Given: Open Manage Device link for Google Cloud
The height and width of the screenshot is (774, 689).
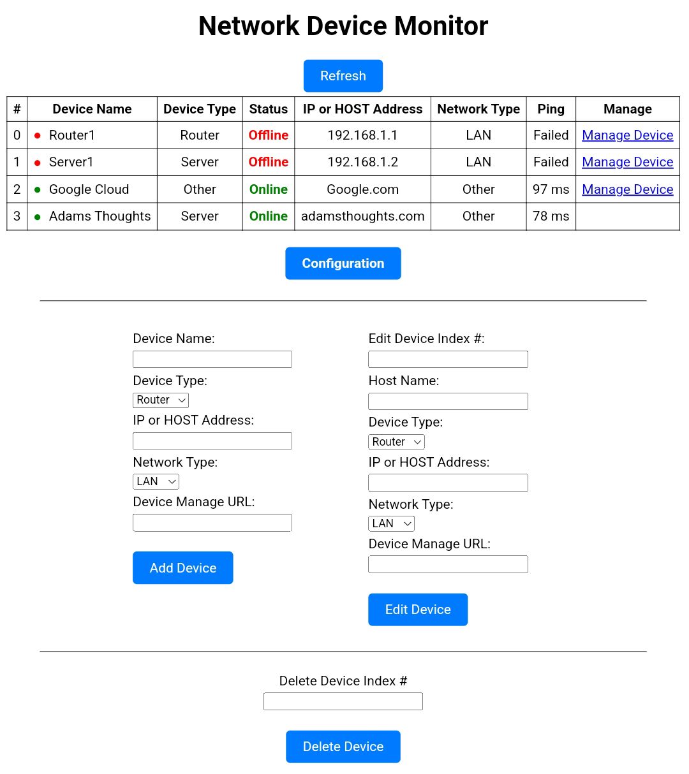Looking at the screenshot, I should click(x=627, y=189).
